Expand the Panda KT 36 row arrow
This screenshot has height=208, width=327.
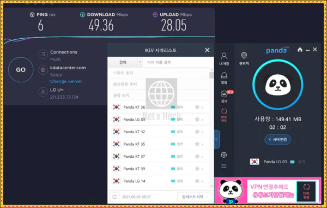[x=203, y=108]
